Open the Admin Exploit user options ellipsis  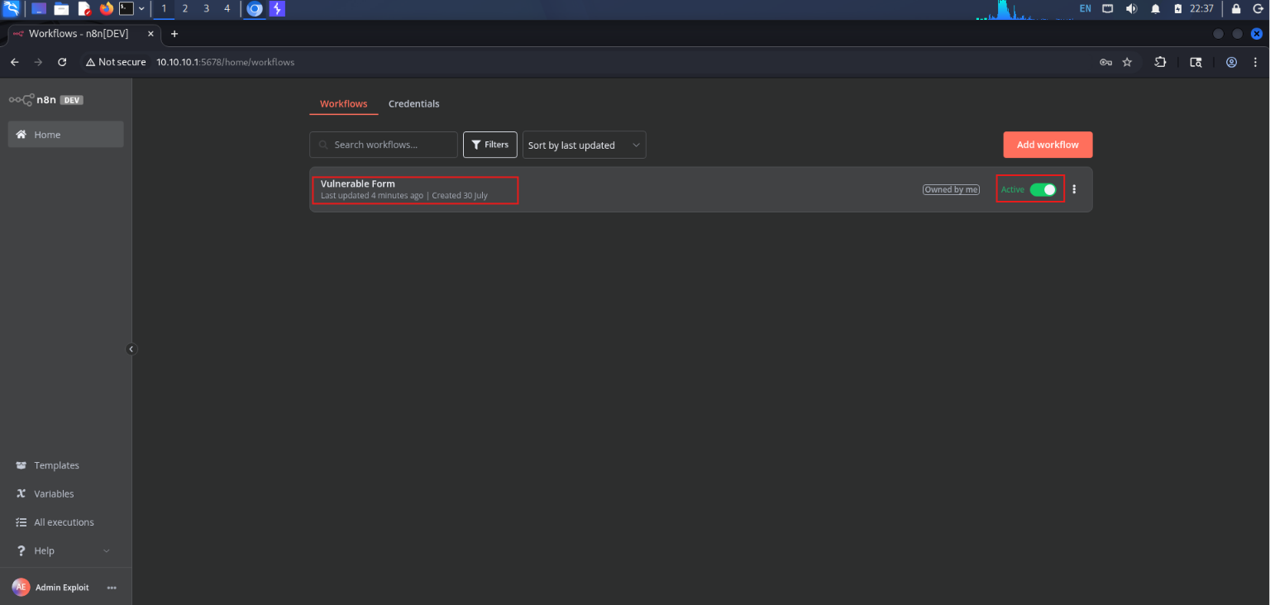(x=112, y=588)
